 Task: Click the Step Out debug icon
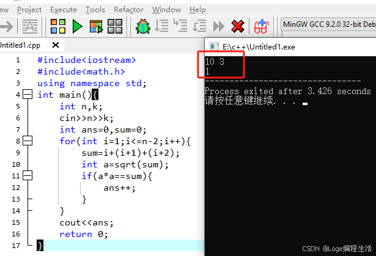[199, 26]
